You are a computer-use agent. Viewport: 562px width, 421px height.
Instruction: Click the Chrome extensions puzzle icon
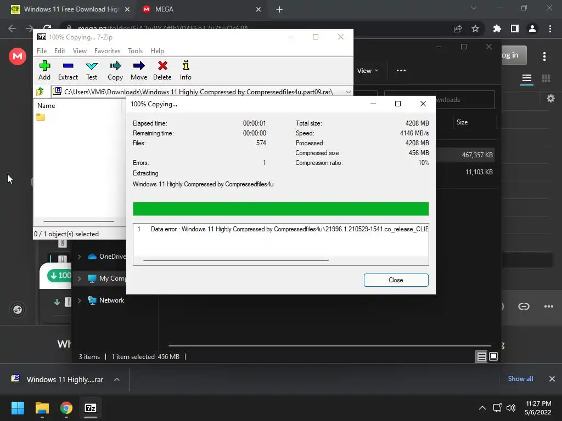(497, 29)
